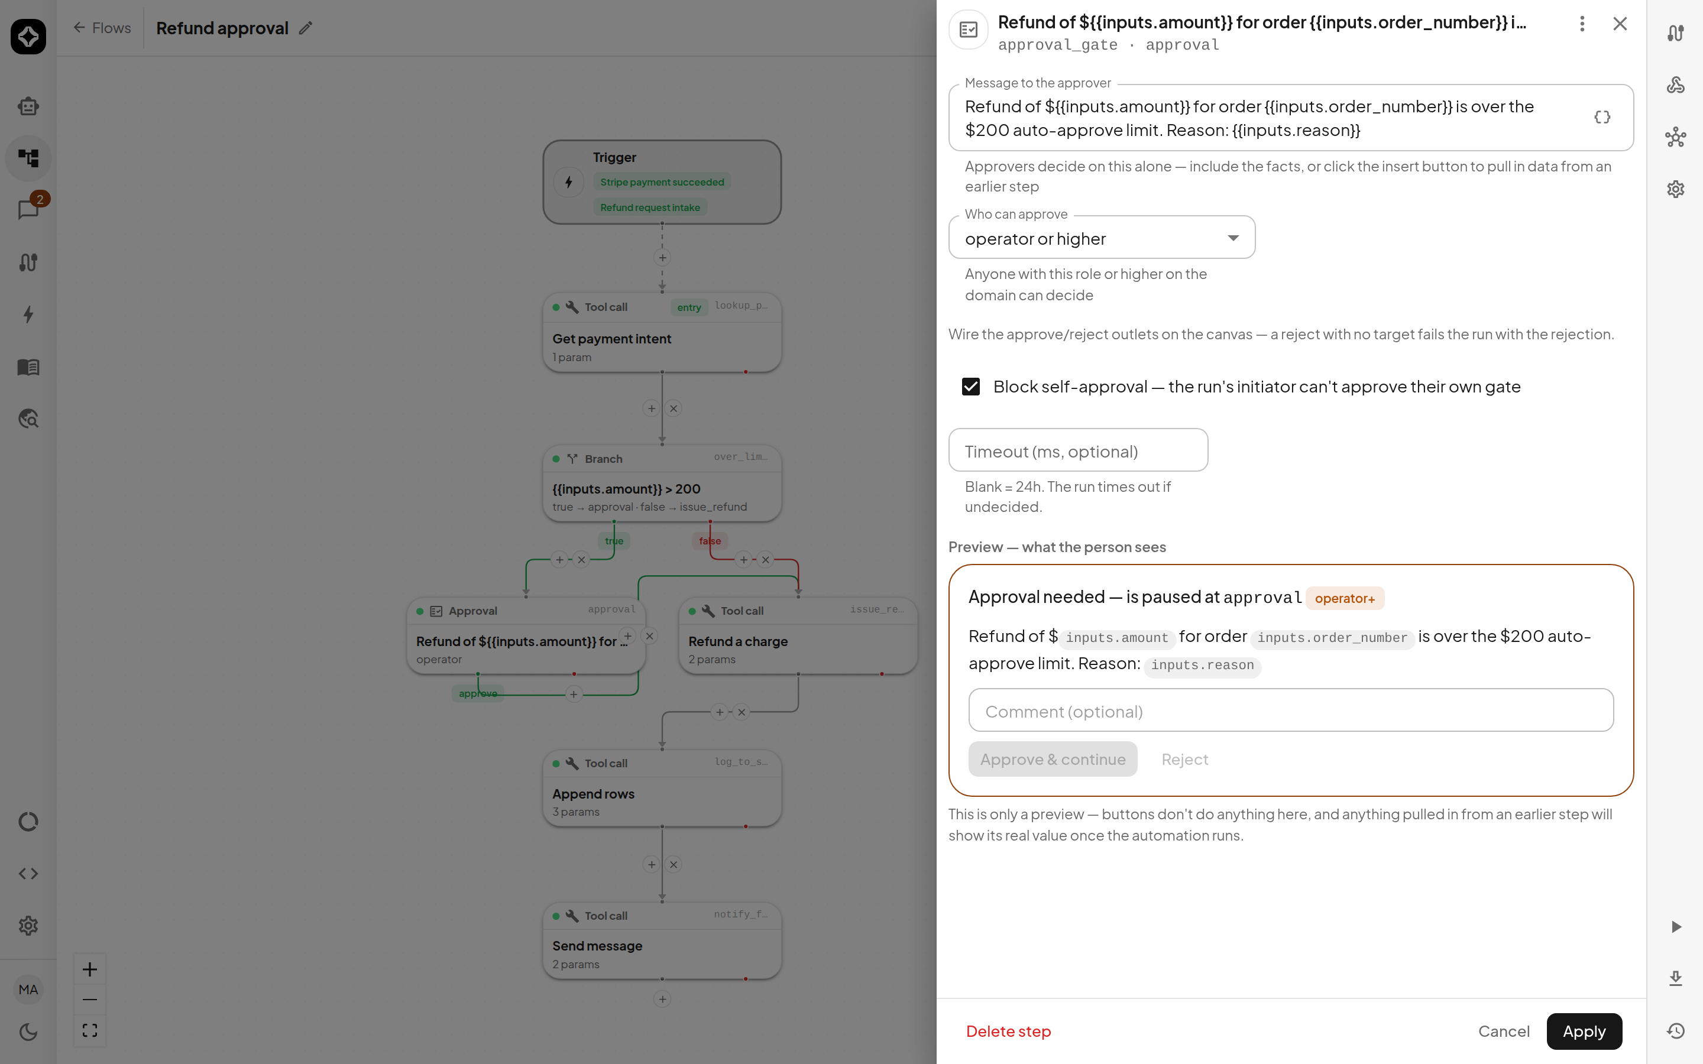The height and width of the screenshot is (1064, 1703).
Task: Click Delete step
Action: point(1008,1031)
